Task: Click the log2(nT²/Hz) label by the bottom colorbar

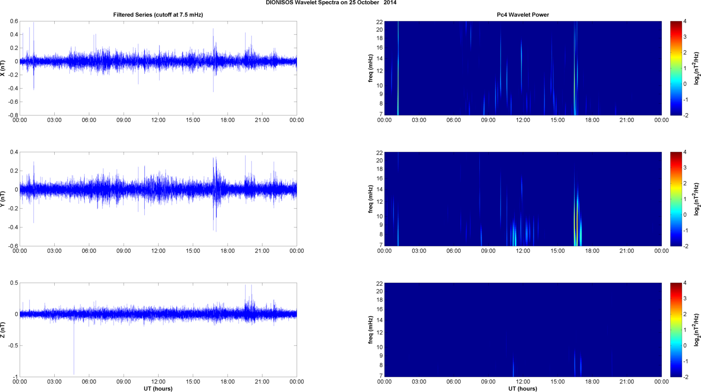Action: click(697, 330)
